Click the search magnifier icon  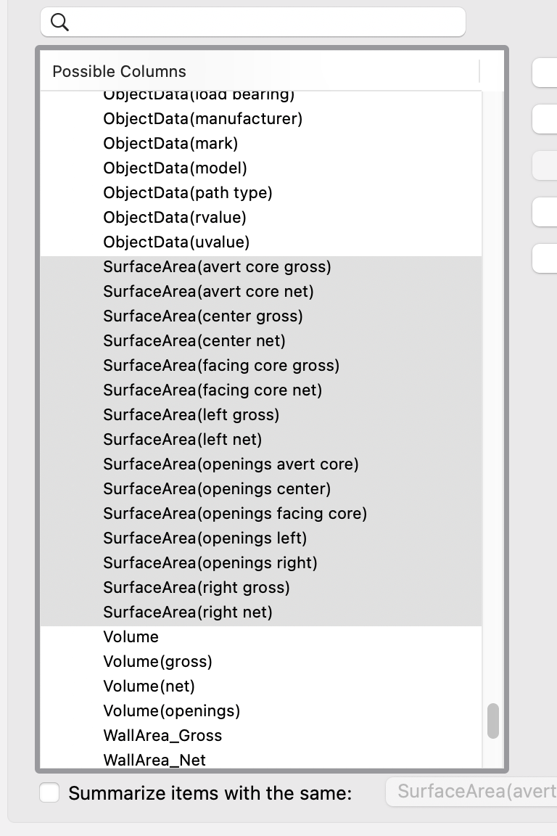tap(60, 23)
